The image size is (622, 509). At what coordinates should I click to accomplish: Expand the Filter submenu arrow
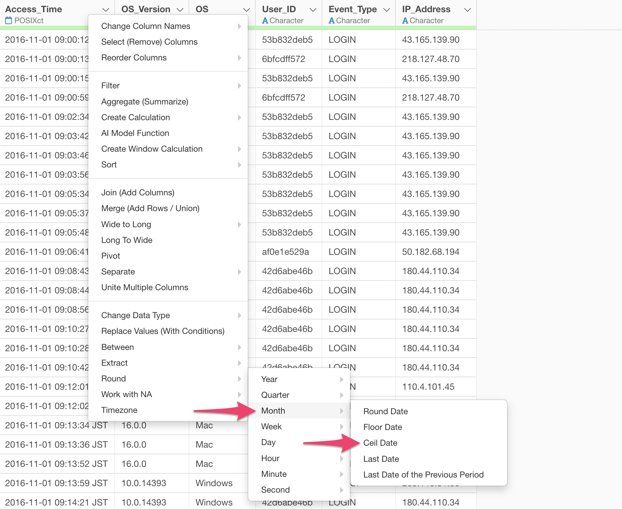[x=239, y=85]
